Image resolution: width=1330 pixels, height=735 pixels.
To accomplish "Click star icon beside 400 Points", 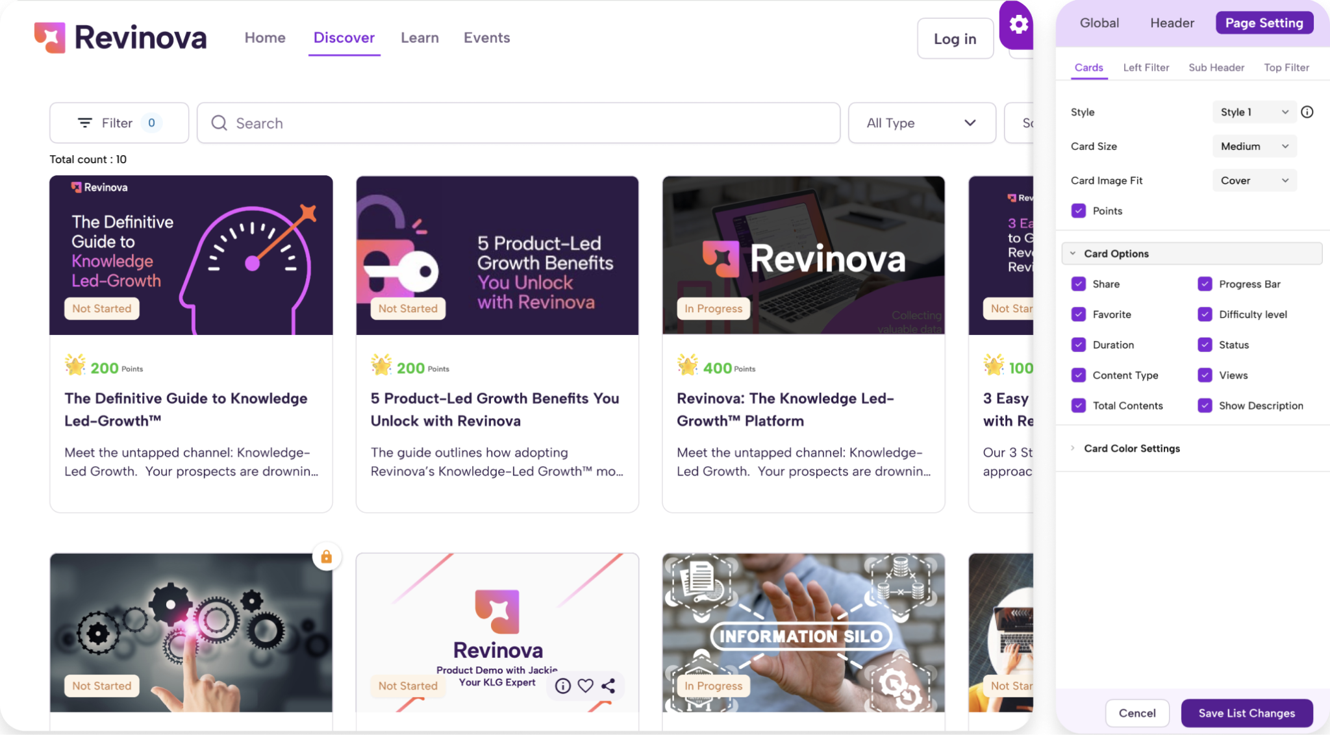I will [688, 365].
